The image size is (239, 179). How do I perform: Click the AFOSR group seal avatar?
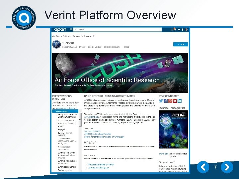[x=56, y=44]
